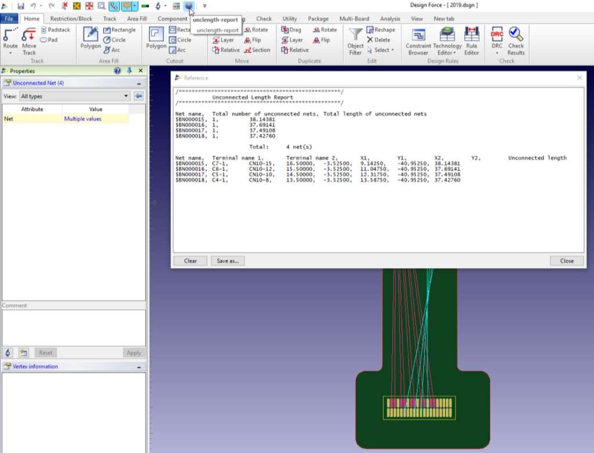Toggle the pin next to View dropdown
594x453 pixels.
(x=139, y=96)
